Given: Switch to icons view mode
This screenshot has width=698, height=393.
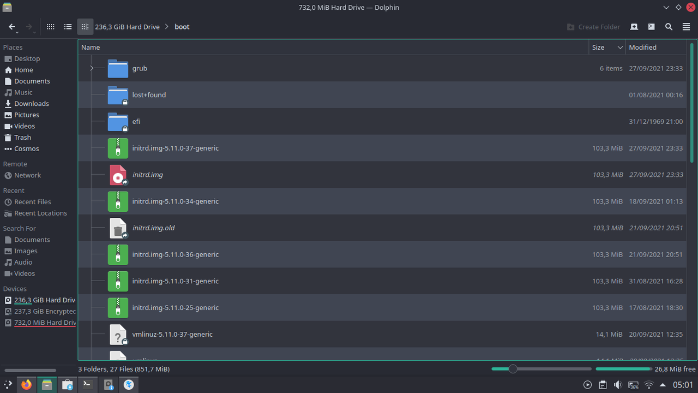Looking at the screenshot, I should [50, 26].
